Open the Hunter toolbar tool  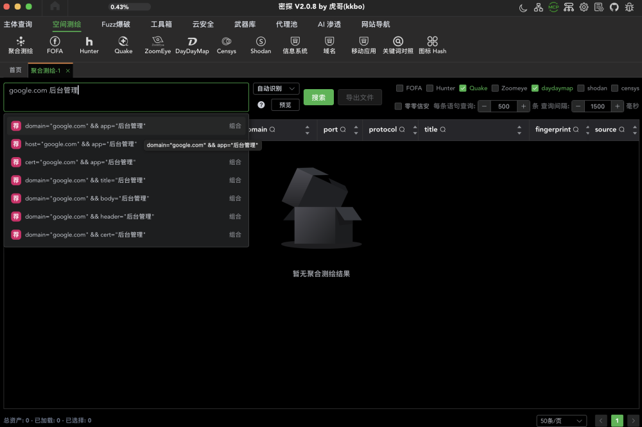pos(89,46)
